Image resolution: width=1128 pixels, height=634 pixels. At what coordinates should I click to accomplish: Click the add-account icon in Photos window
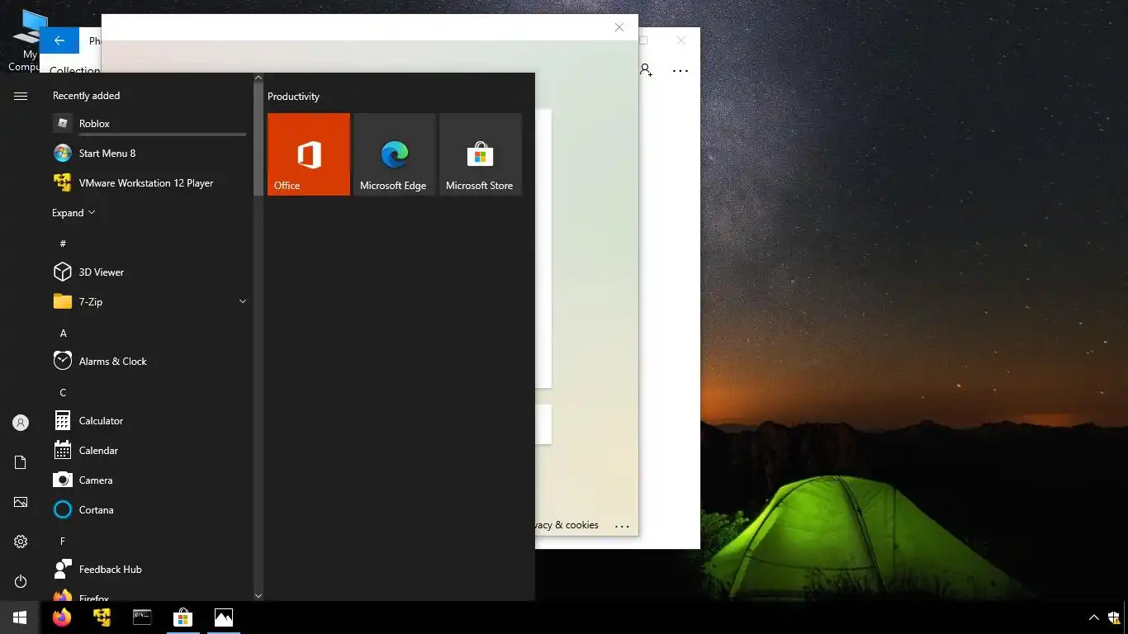[x=646, y=71]
